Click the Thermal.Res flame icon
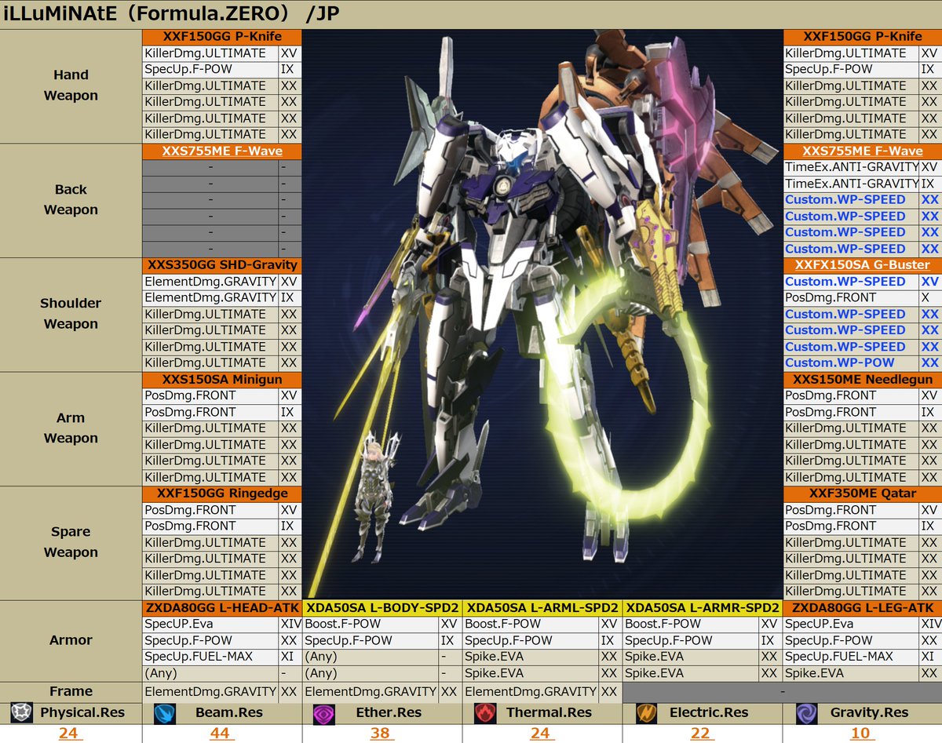This screenshot has height=743, width=942. [484, 712]
